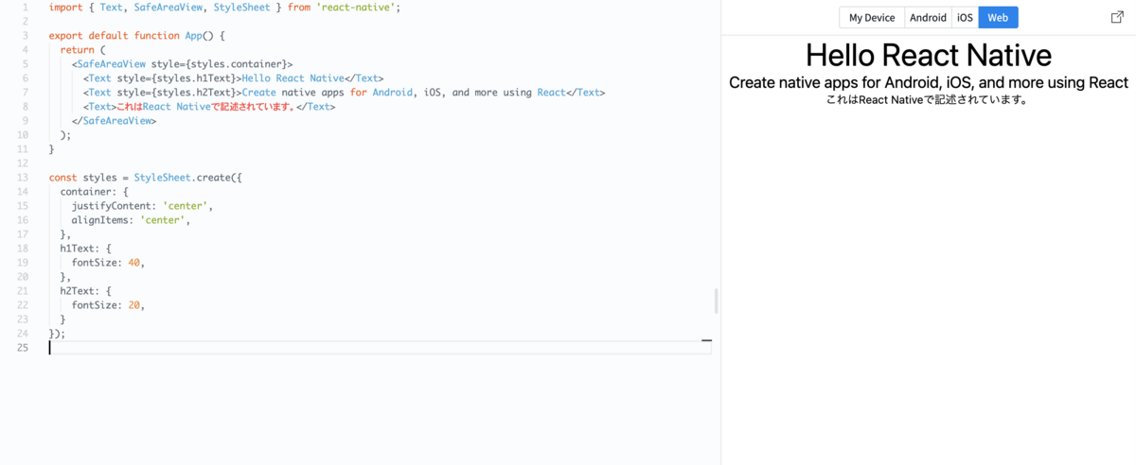Click 'h2Text: {' style key line
This screenshot has height=465, width=1136.
click(x=86, y=291)
